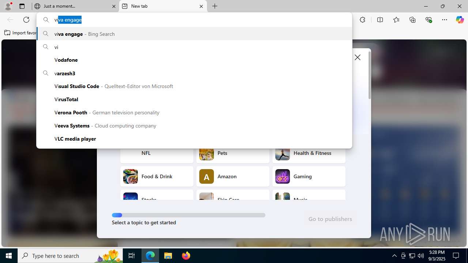468x263 pixels.
Task: Open a new tab with plus button
Action: pos(215,6)
